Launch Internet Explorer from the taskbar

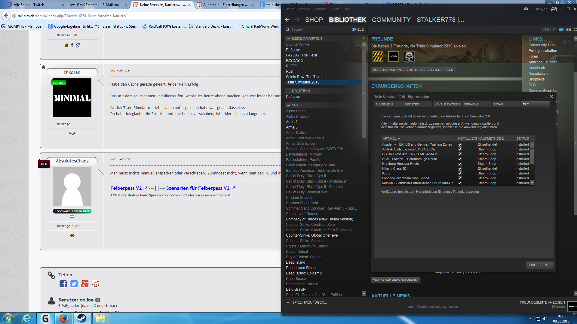[x=27, y=318]
